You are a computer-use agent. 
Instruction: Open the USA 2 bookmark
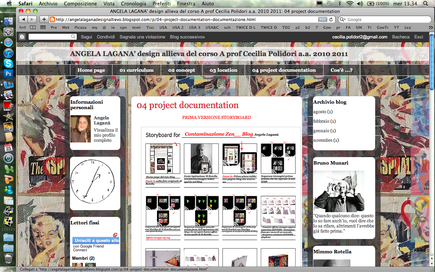point(178,28)
